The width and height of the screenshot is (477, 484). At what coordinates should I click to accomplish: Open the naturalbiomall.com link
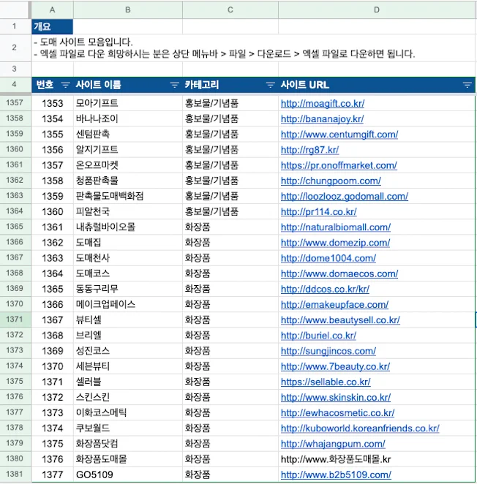[x=336, y=227]
